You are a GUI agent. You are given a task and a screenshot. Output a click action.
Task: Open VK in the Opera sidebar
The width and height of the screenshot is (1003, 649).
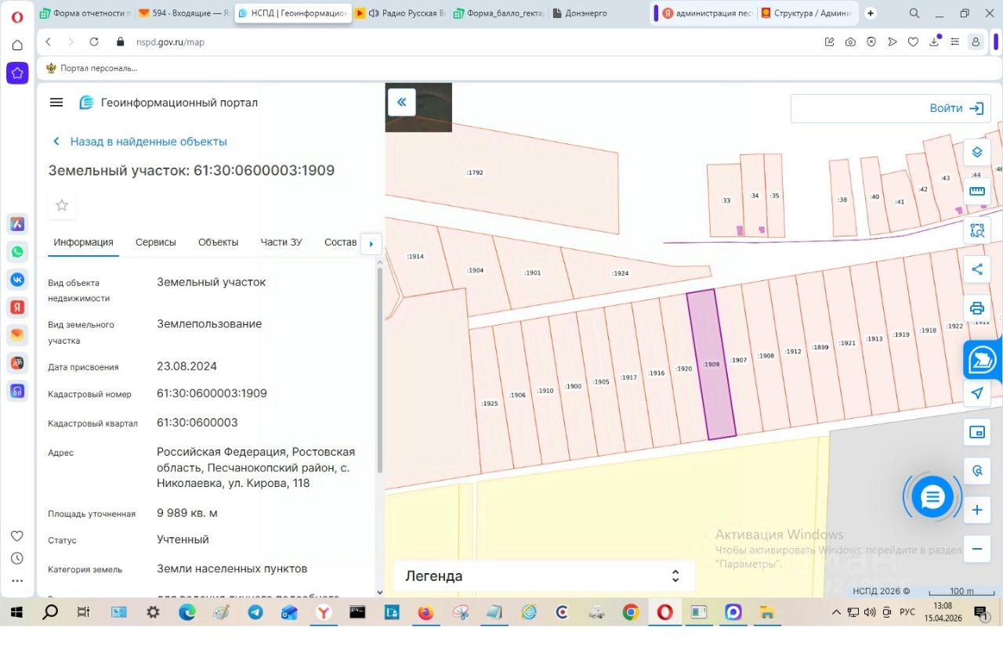17,279
